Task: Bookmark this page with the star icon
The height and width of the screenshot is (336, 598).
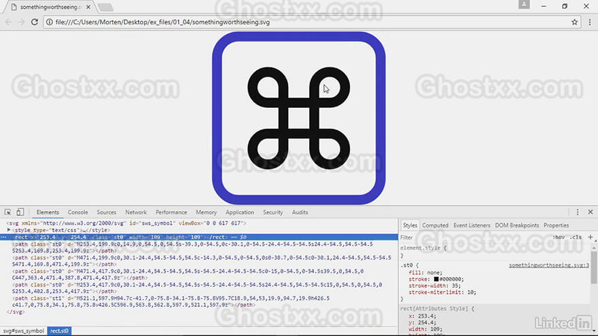Action: coord(574,22)
